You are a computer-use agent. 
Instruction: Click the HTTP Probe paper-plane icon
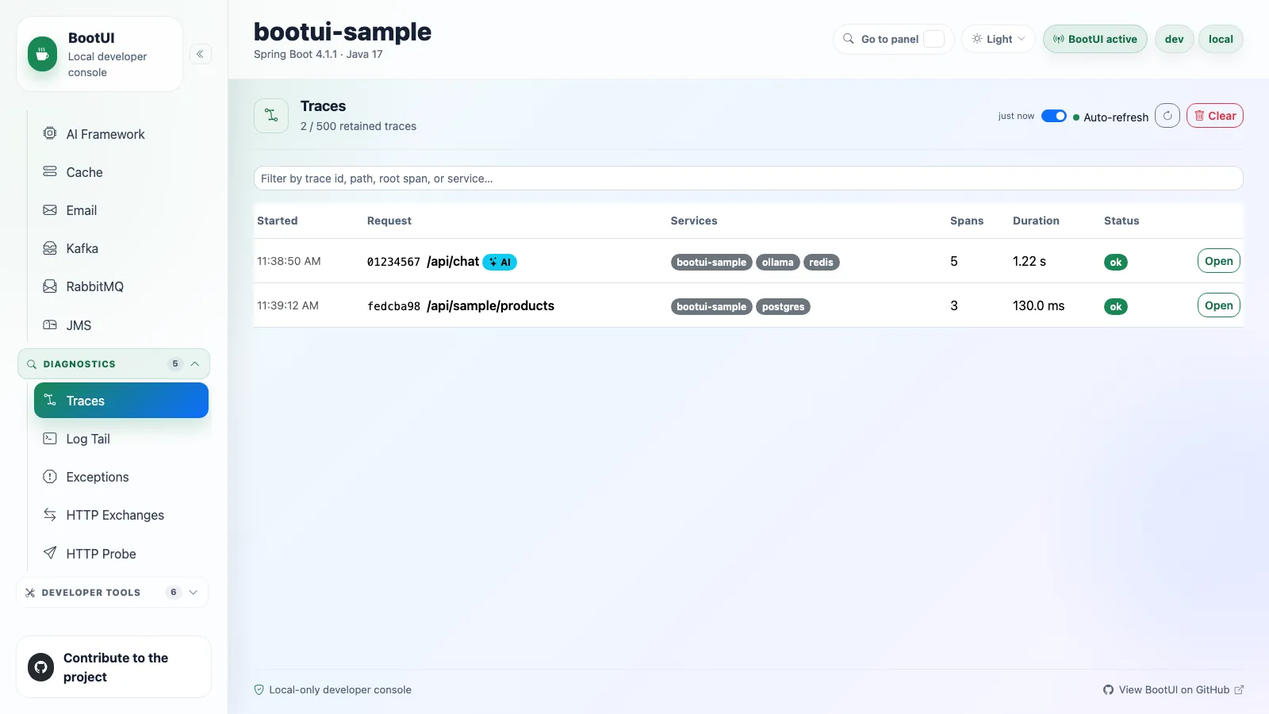(50, 553)
